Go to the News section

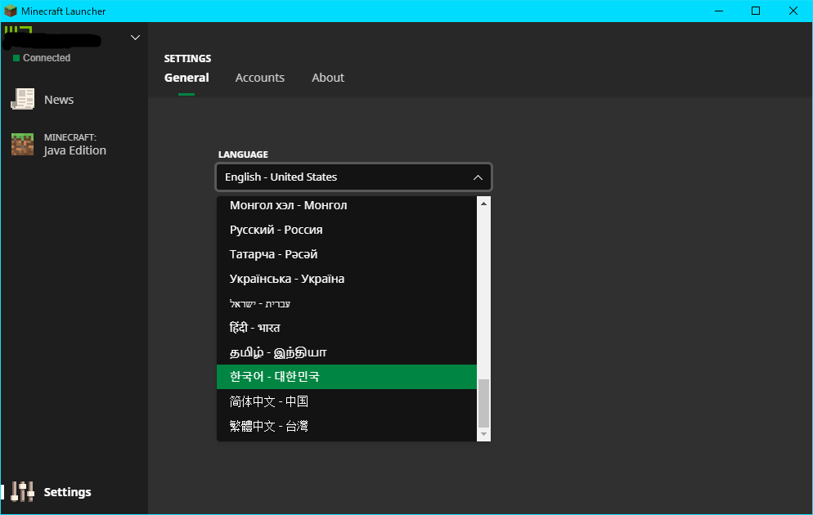coord(58,100)
